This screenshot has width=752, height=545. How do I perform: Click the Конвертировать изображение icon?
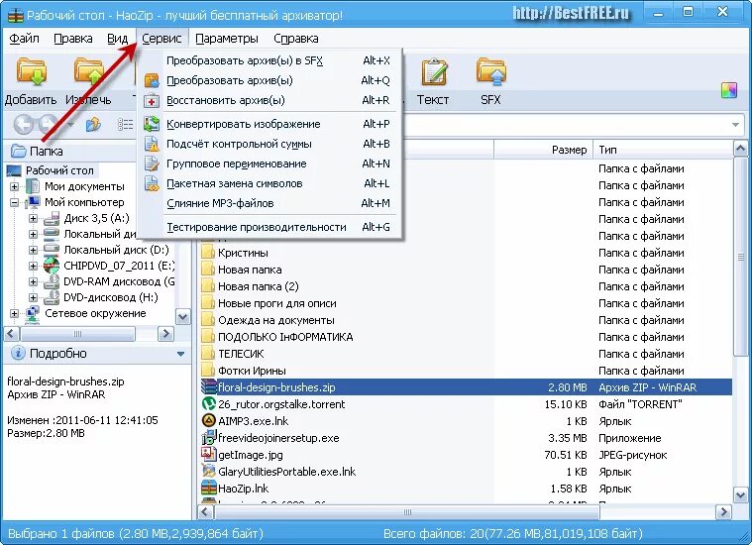152,124
